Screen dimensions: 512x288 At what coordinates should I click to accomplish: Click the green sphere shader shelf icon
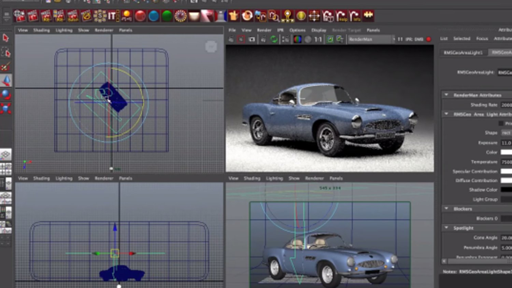(167, 16)
